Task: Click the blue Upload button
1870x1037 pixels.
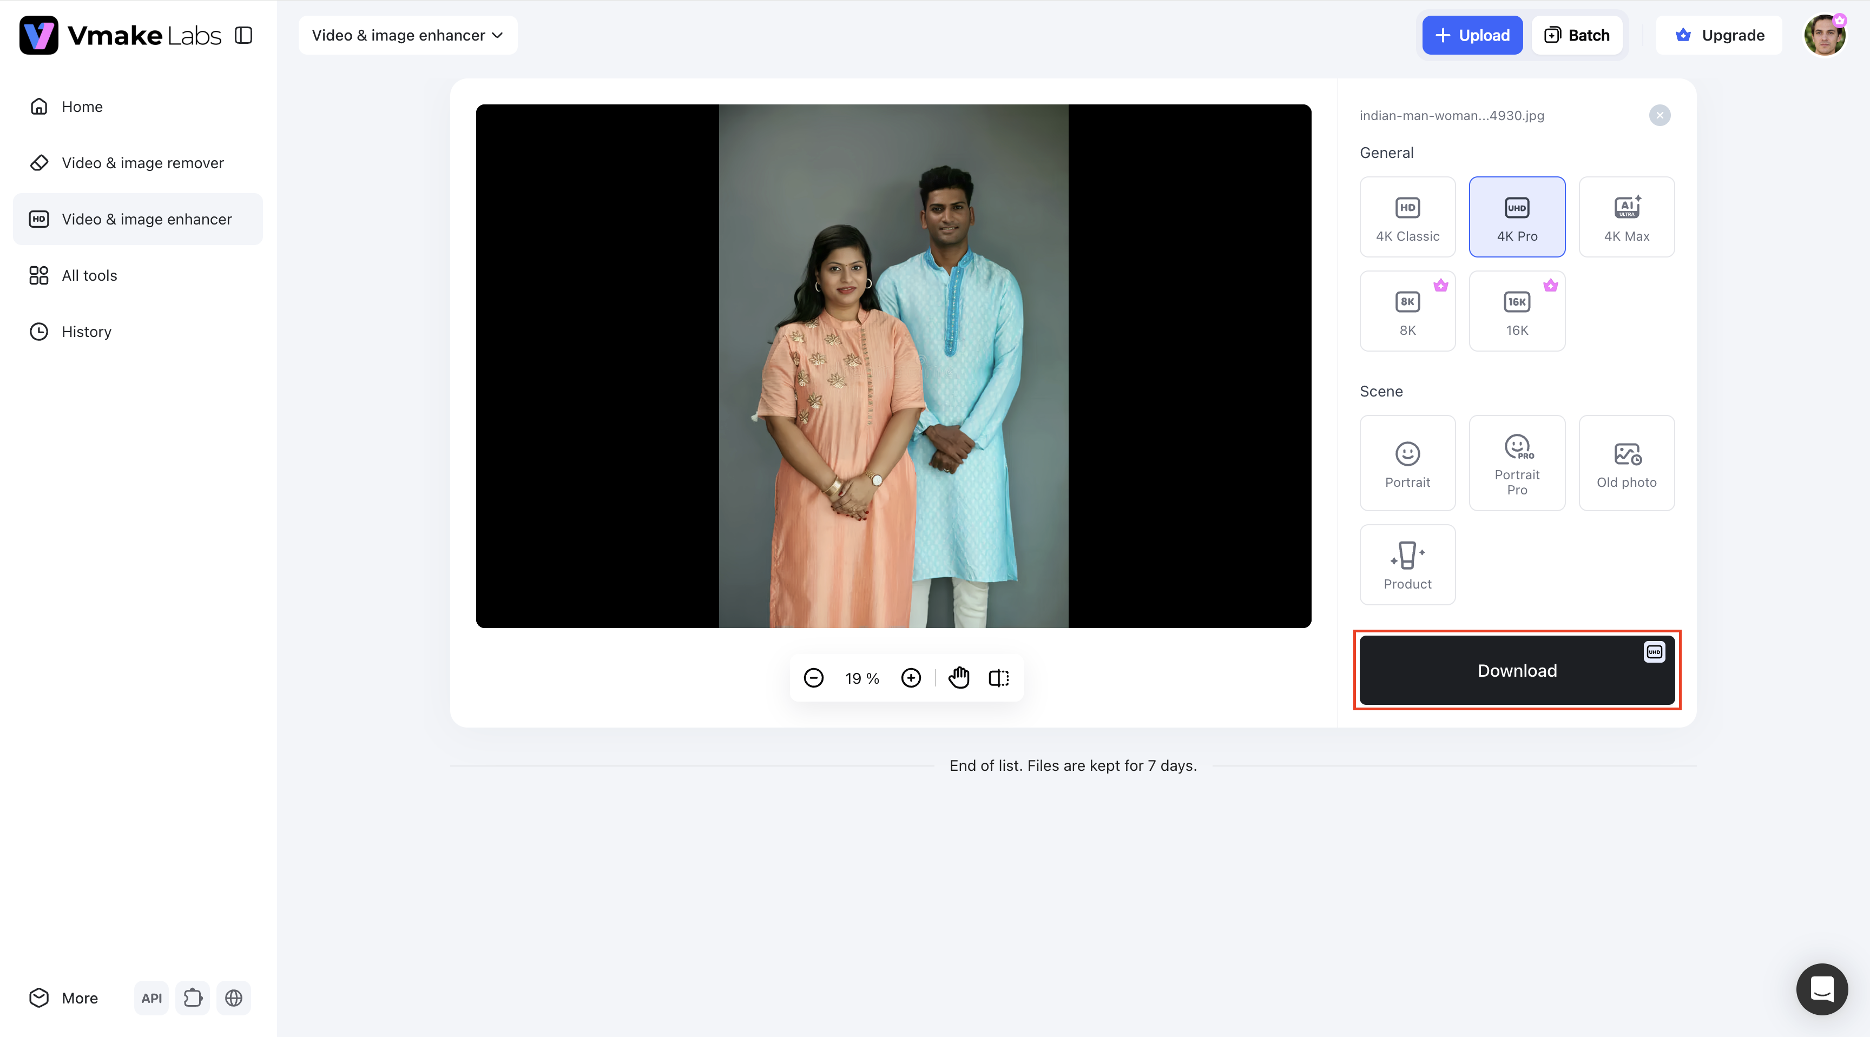Action: tap(1472, 35)
